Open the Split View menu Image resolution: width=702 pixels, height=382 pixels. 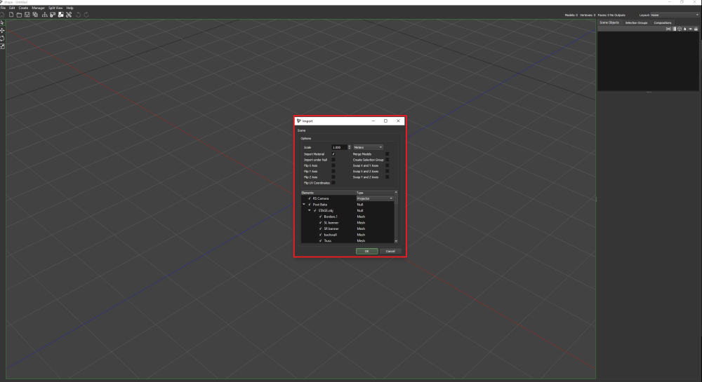tap(55, 8)
